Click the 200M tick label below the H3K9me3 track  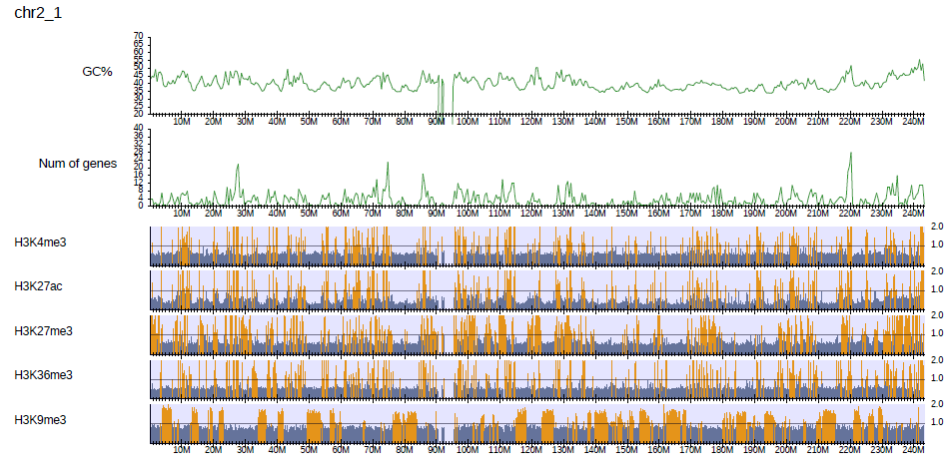[786, 451]
